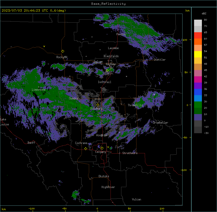Click the white plus marker northeast of ThreeHills
Viewport: 217px width, 212px height.
click(154, 94)
